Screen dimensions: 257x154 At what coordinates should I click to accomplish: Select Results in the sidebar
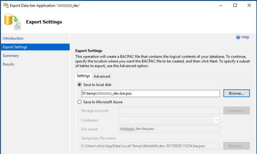pos(9,64)
